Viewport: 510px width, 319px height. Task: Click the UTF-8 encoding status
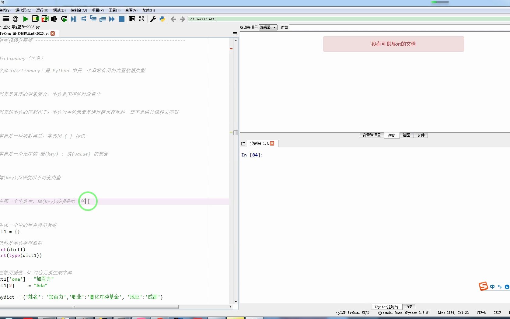tap(481, 313)
